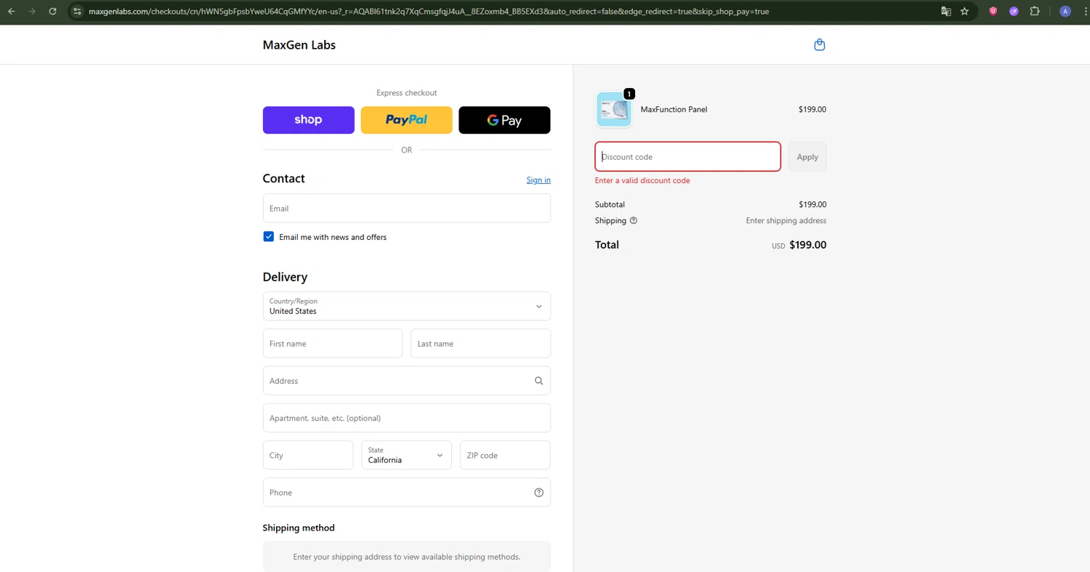
Task: Click the 'Enter a valid discount code' error
Action: point(642,180)
